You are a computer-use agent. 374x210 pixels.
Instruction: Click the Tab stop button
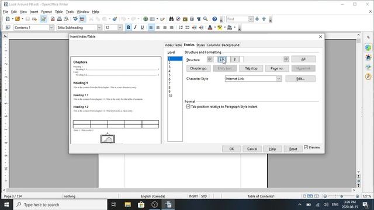coord(251,68)
